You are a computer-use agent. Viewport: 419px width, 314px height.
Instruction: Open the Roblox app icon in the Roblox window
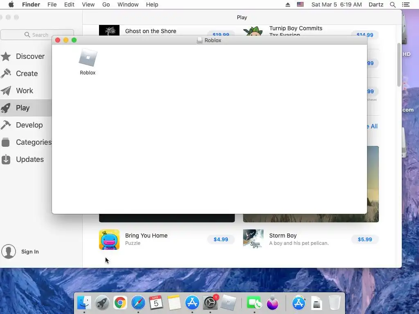88,57
